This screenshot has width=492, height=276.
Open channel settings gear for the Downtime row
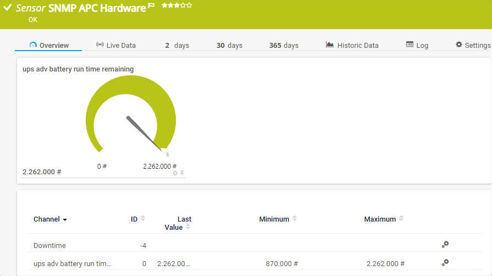point(445,245)
